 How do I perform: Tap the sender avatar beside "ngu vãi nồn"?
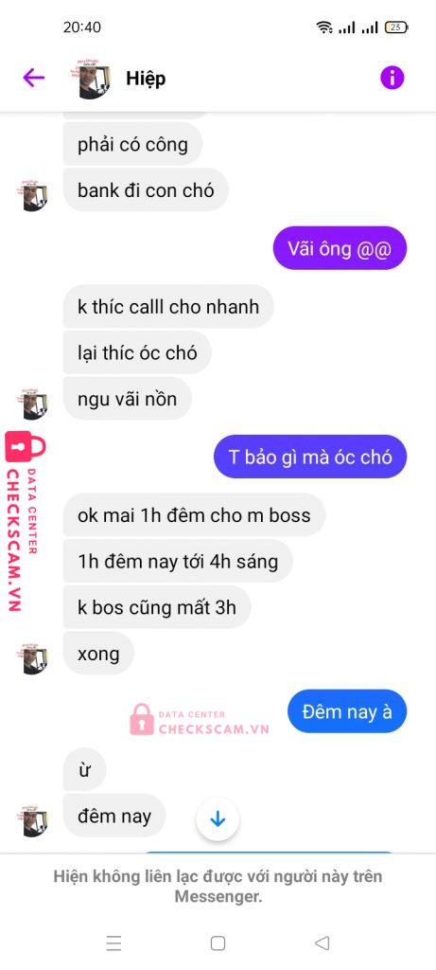pos(35,403)
